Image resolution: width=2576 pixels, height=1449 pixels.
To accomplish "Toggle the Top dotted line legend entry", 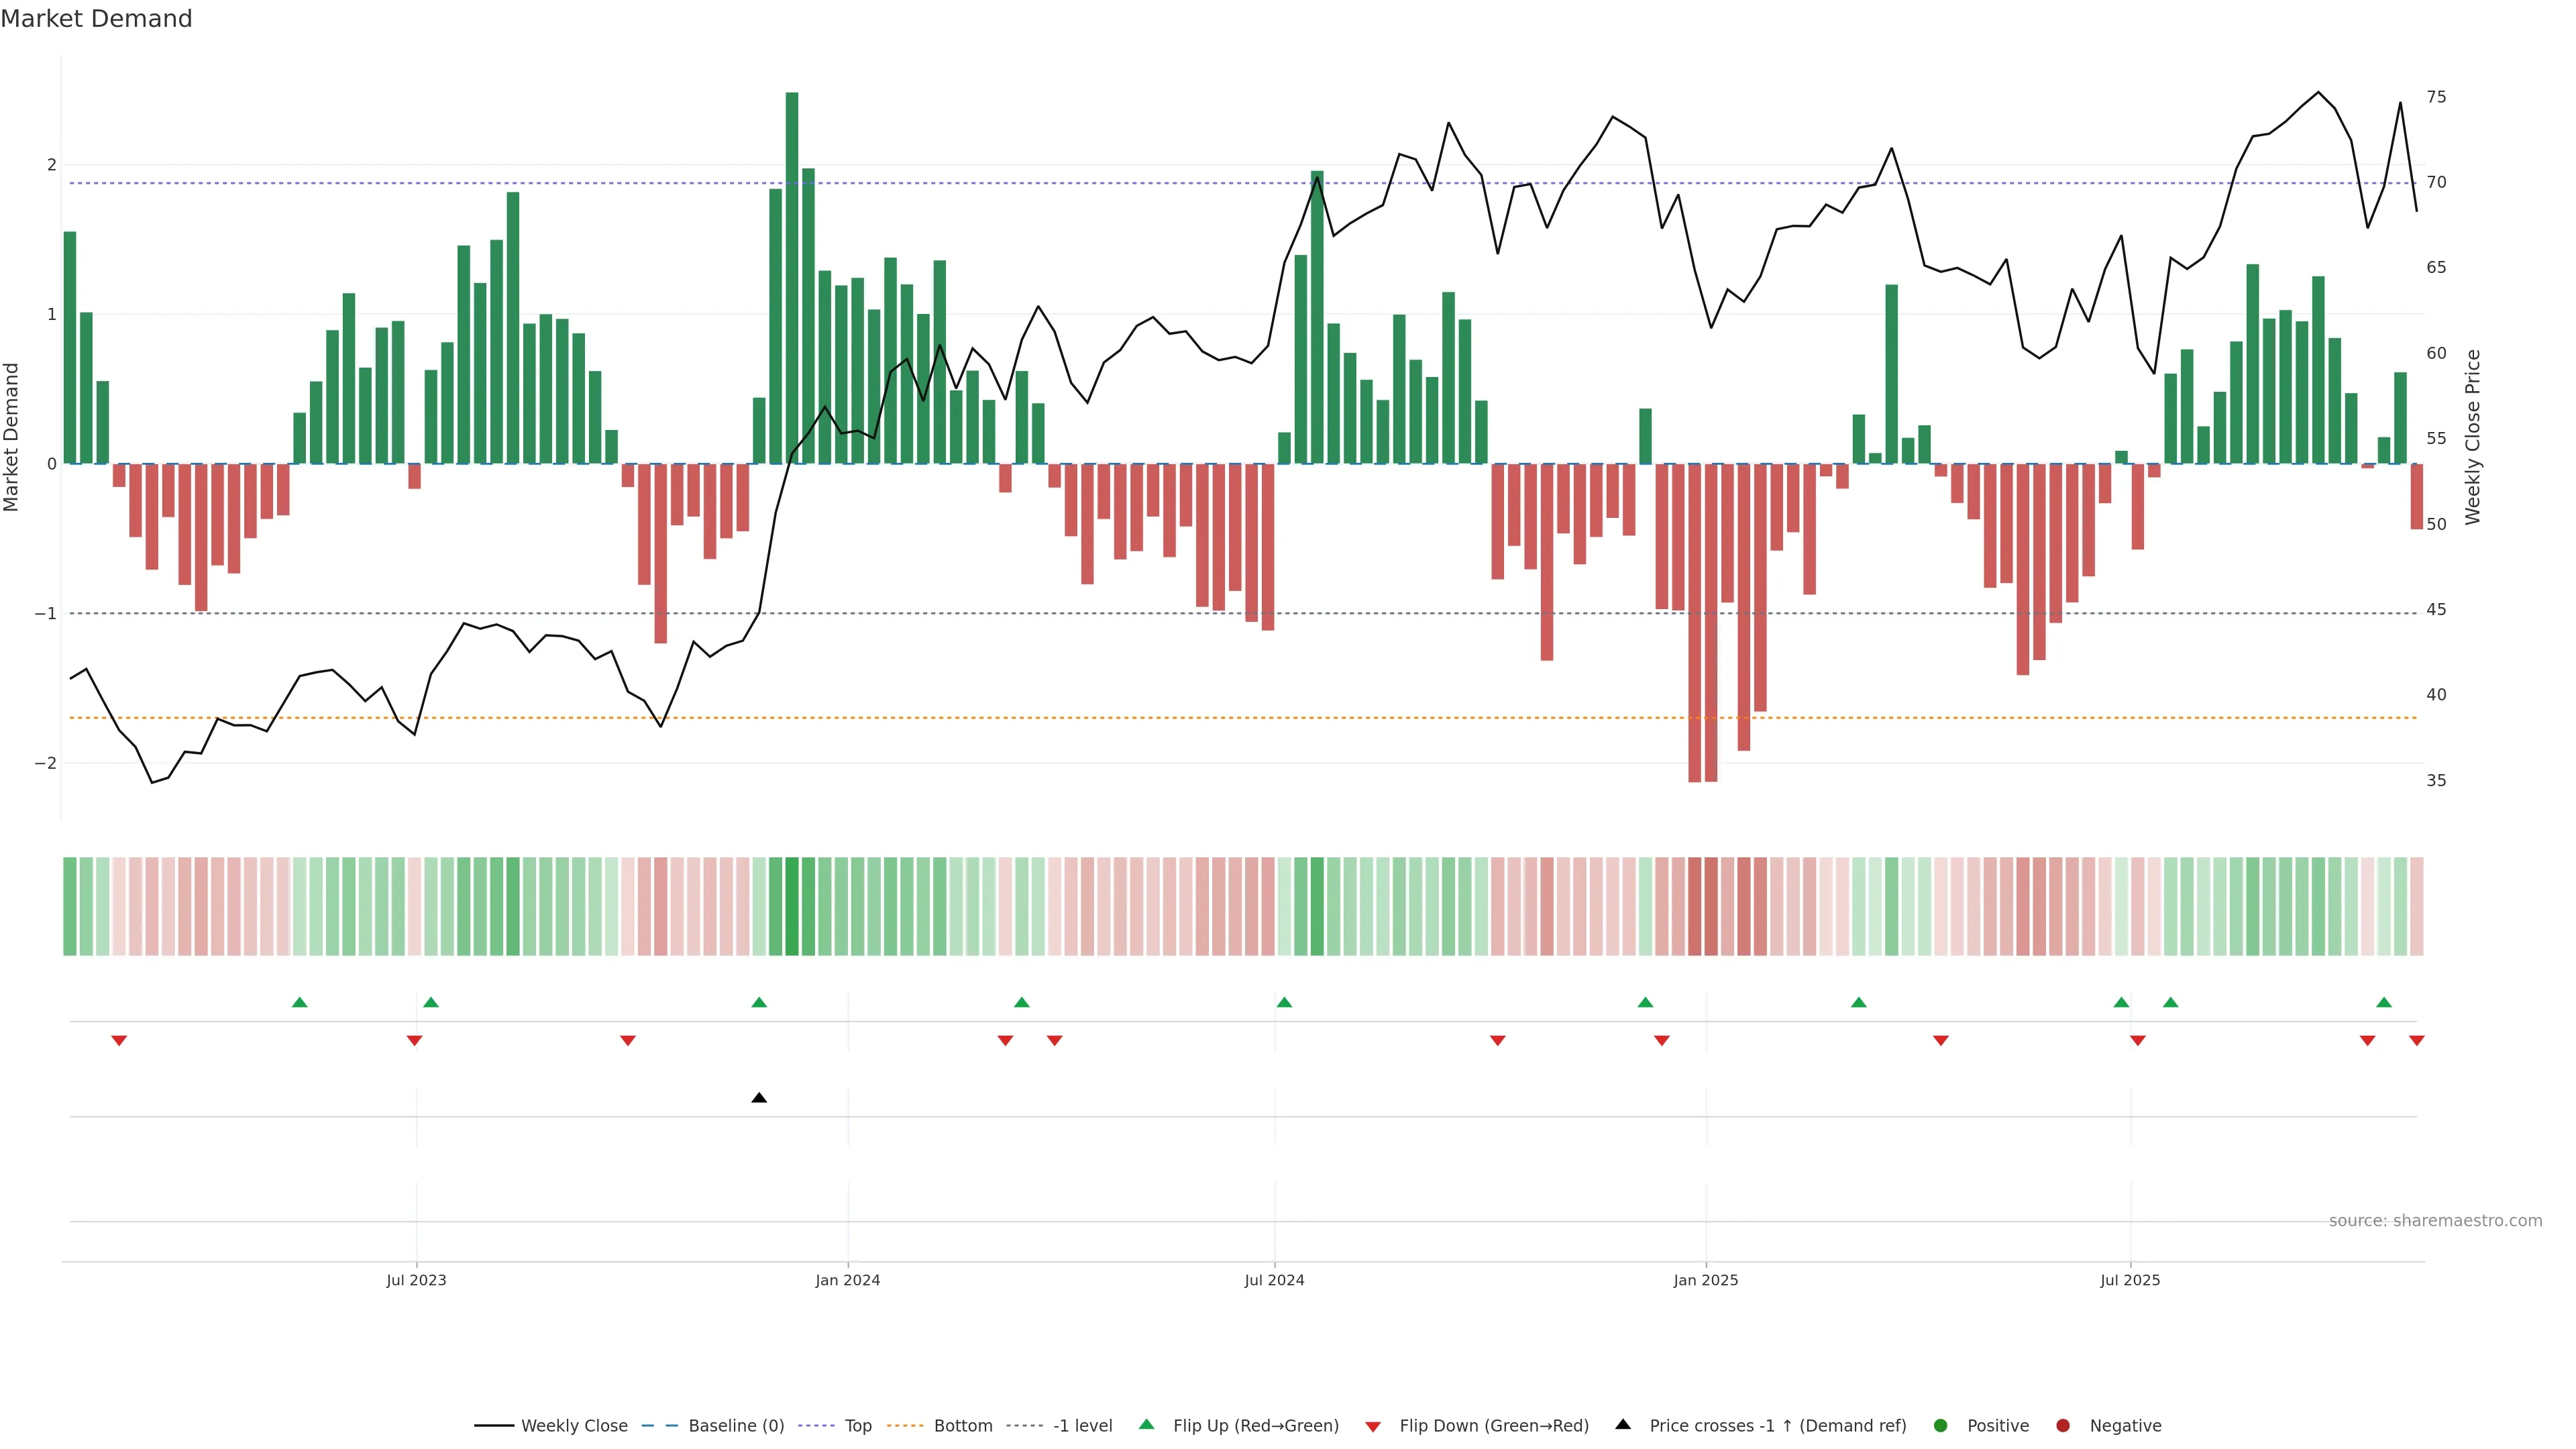I will coord(857,1425).
